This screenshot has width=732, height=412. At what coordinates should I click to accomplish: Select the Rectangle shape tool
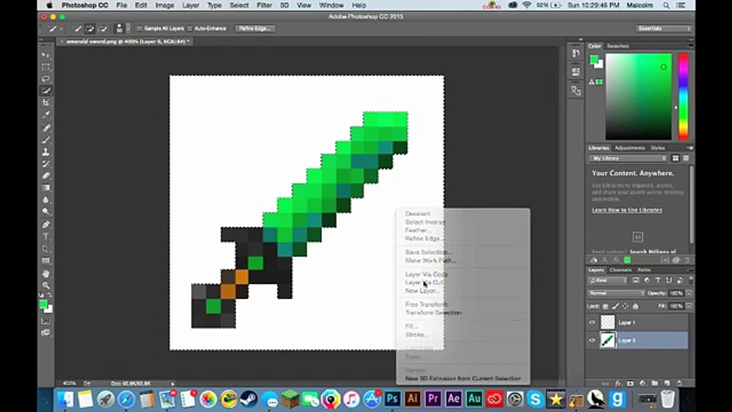pos(46,261)
